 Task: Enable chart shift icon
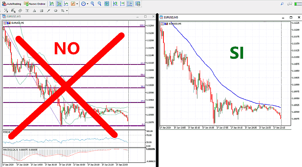129,4
